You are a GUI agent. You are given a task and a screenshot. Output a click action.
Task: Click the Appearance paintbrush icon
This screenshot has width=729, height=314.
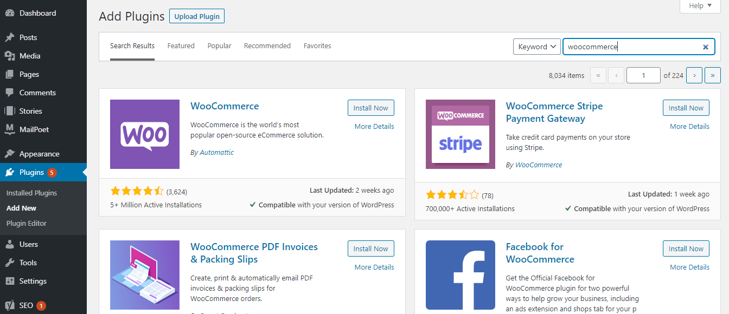click(10, 154)
